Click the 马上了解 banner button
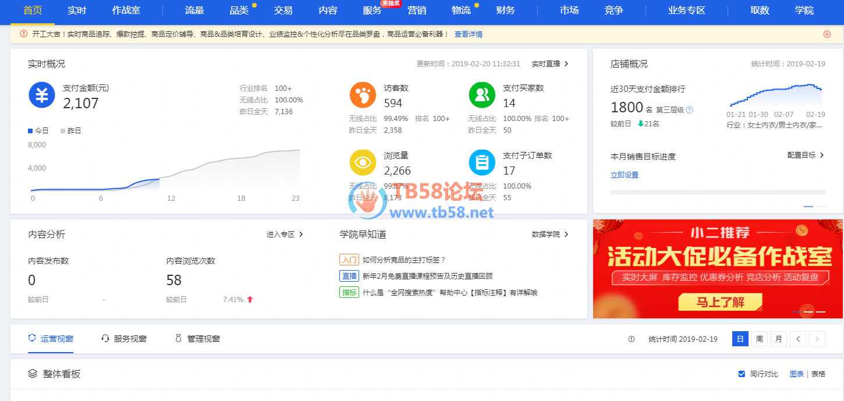Viewport: 844px width, 401px height. click(720, 302)
